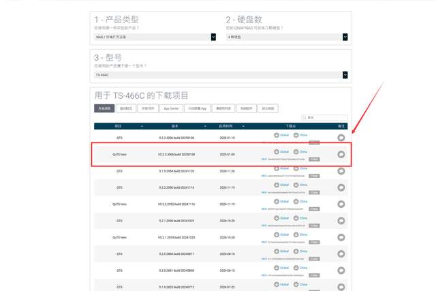Download QTS 5.2.0.2851 from China
The width and height of the screenshot is (436, 291).
tap(300, 268)
